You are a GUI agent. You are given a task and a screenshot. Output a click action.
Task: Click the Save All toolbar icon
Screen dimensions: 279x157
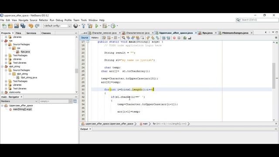(23, 26)
